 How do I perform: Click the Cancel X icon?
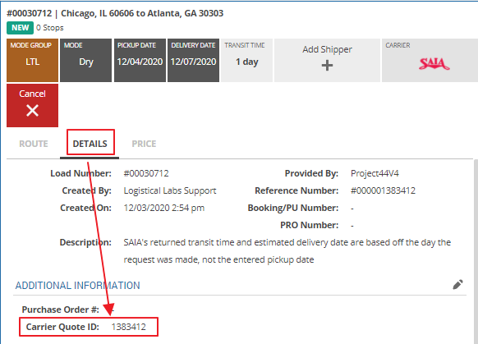[32, 111]
